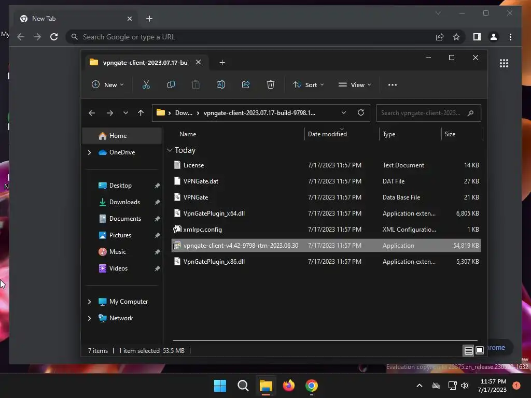Click File Explorer icon in the taskbar
The width and height of the screenshot is (531, 398).
click(x=266, y=386)
